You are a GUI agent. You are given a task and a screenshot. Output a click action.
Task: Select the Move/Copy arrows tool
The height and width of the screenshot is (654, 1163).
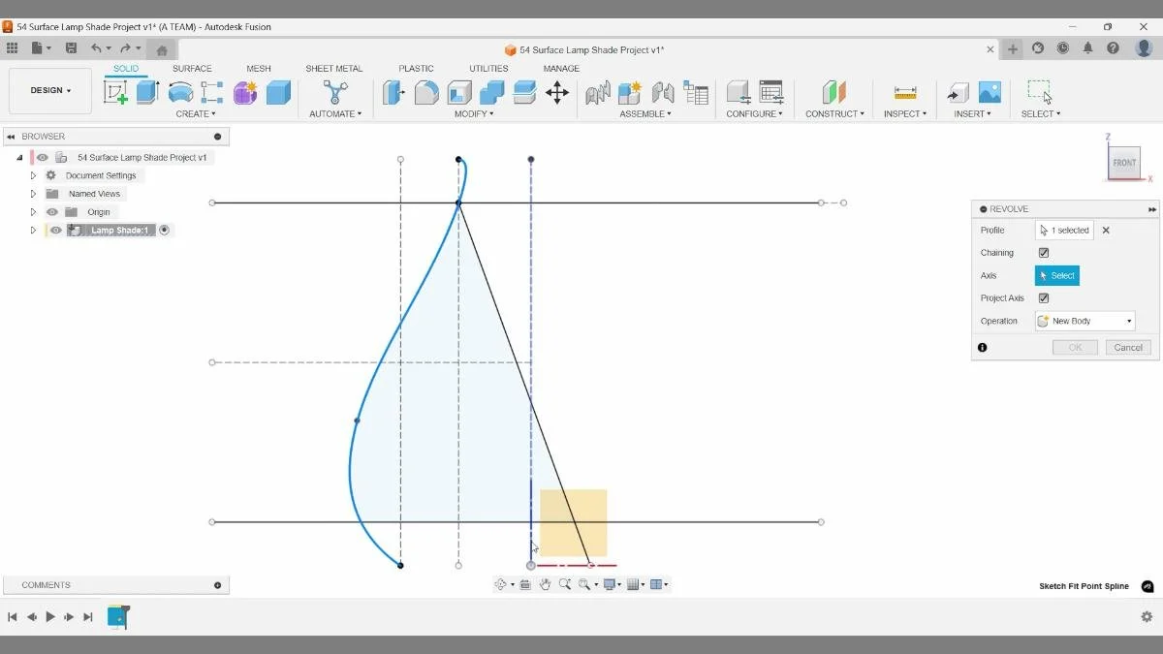point(557,92)
